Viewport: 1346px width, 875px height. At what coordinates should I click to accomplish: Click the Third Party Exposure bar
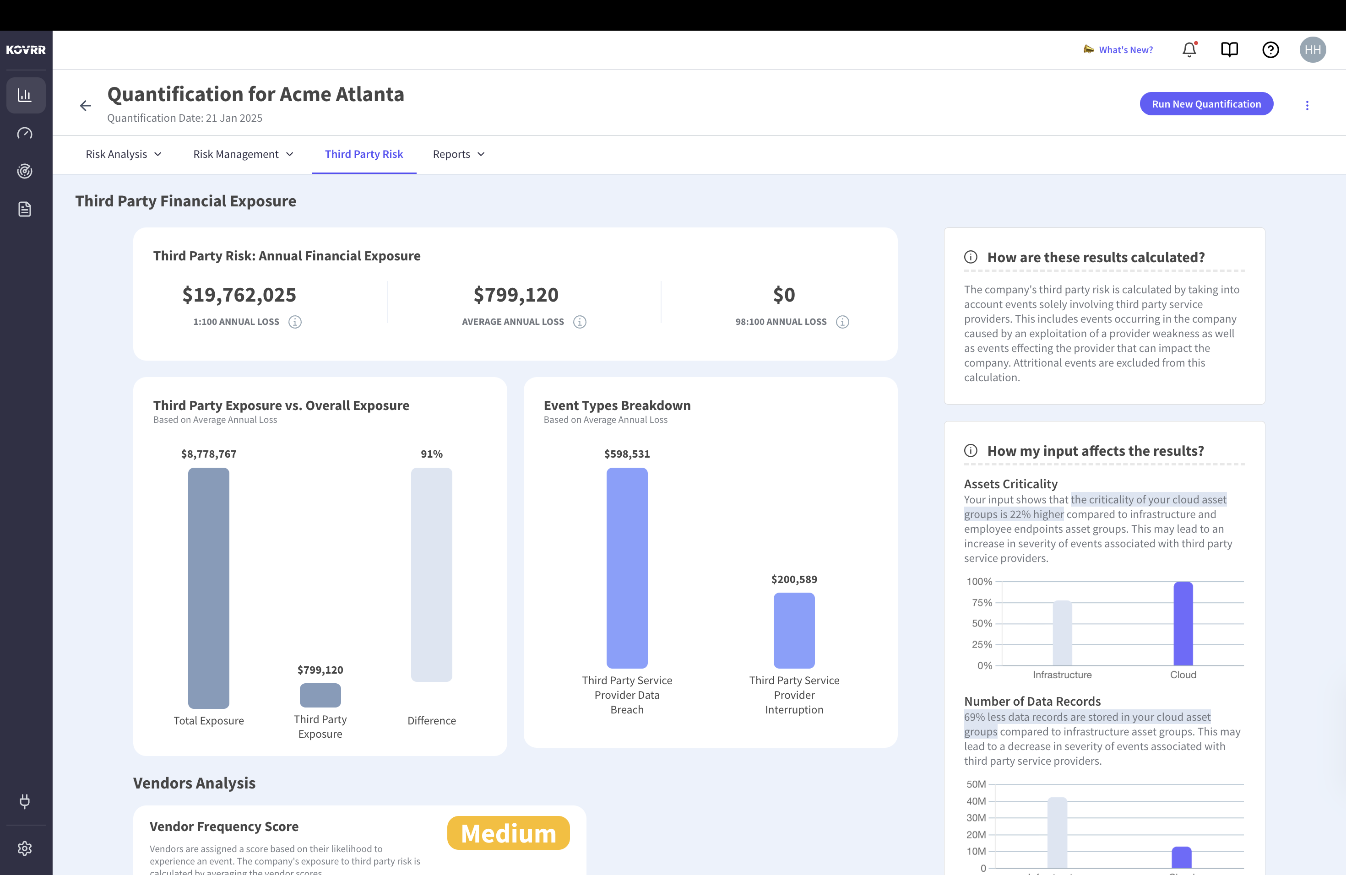point(320,695)
